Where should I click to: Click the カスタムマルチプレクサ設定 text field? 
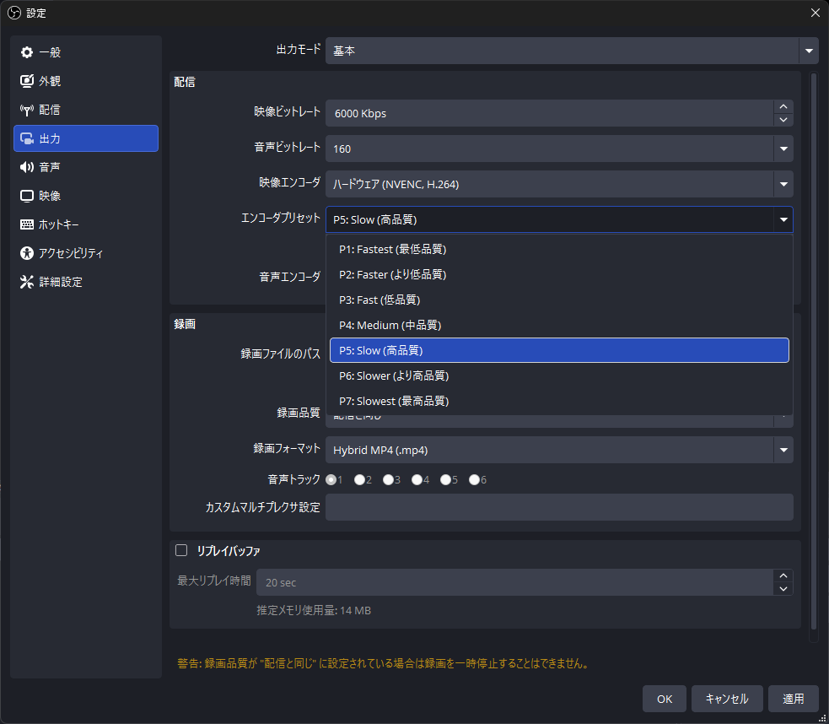coord(559,507)
